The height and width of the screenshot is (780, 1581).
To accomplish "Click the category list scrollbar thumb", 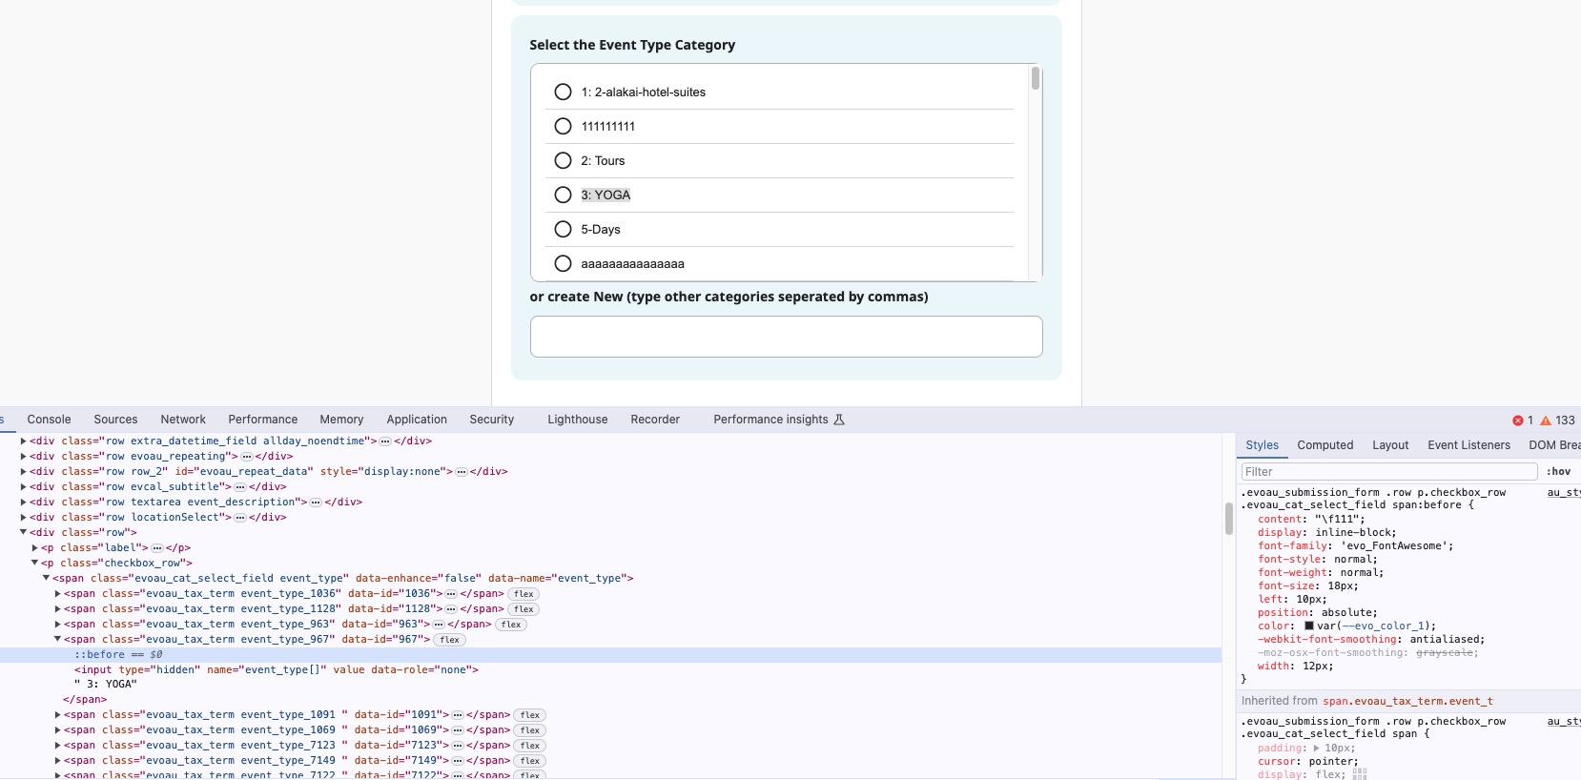I will (1036, 78).
